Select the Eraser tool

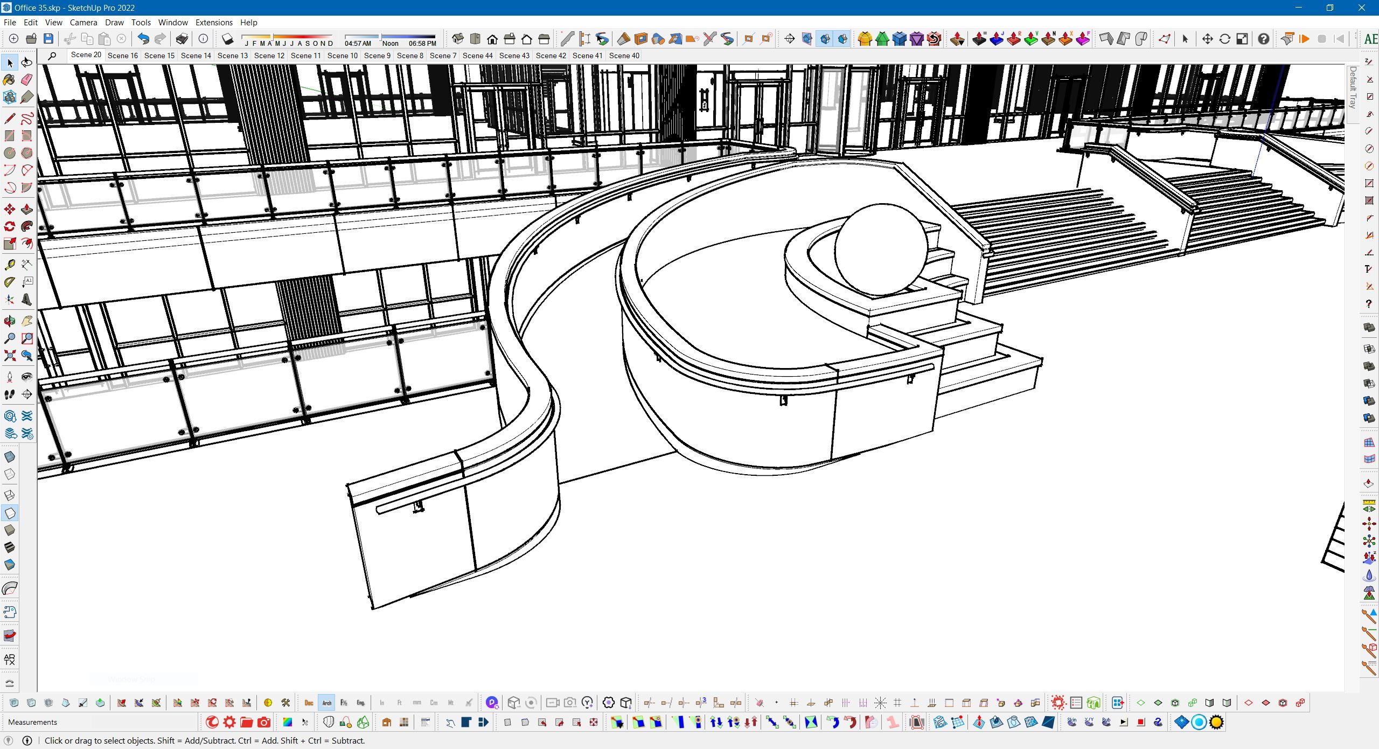click(x=26, y=80)
